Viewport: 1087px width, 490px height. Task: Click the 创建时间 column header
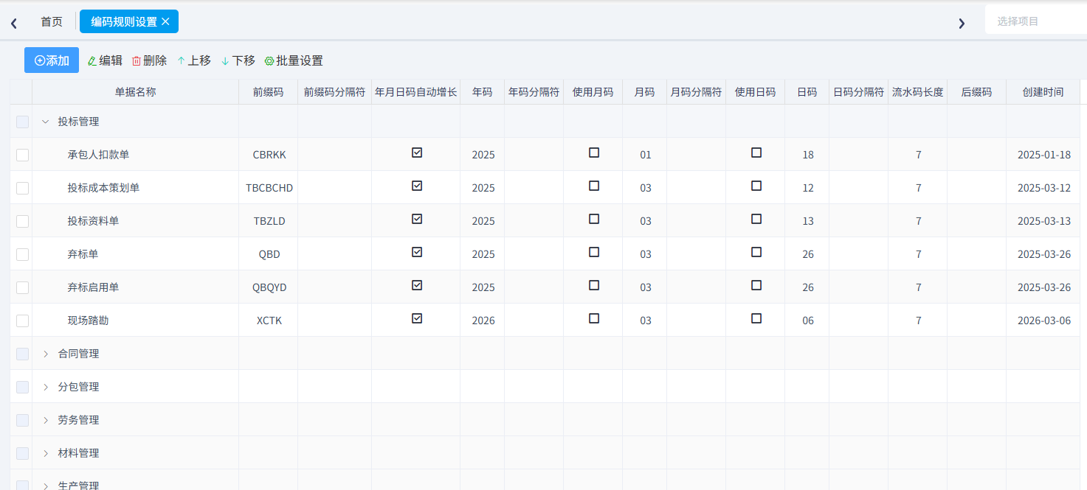(1043, 92)
